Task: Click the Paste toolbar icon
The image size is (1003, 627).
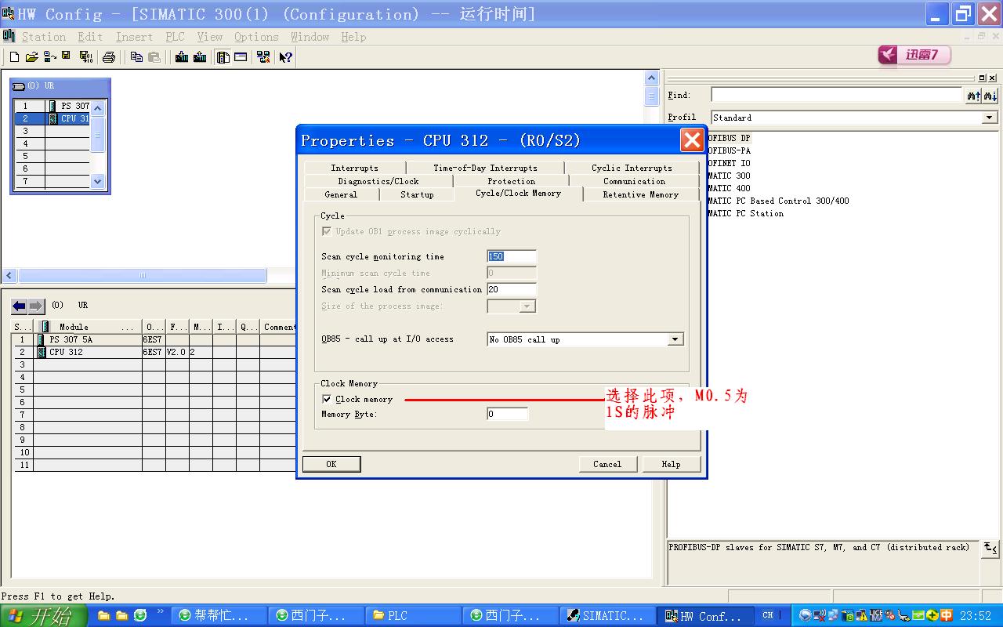Action: [x=154, y=57]
